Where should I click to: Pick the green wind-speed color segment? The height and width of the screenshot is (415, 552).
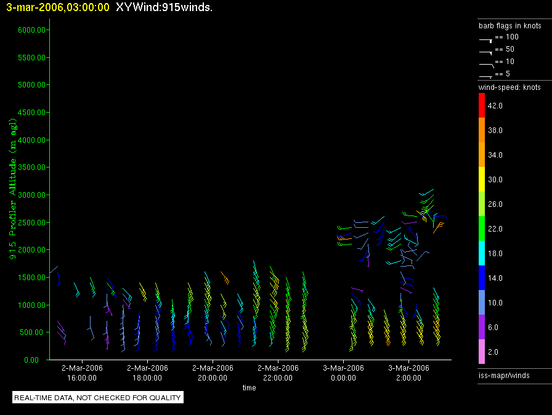coord(482,228)
